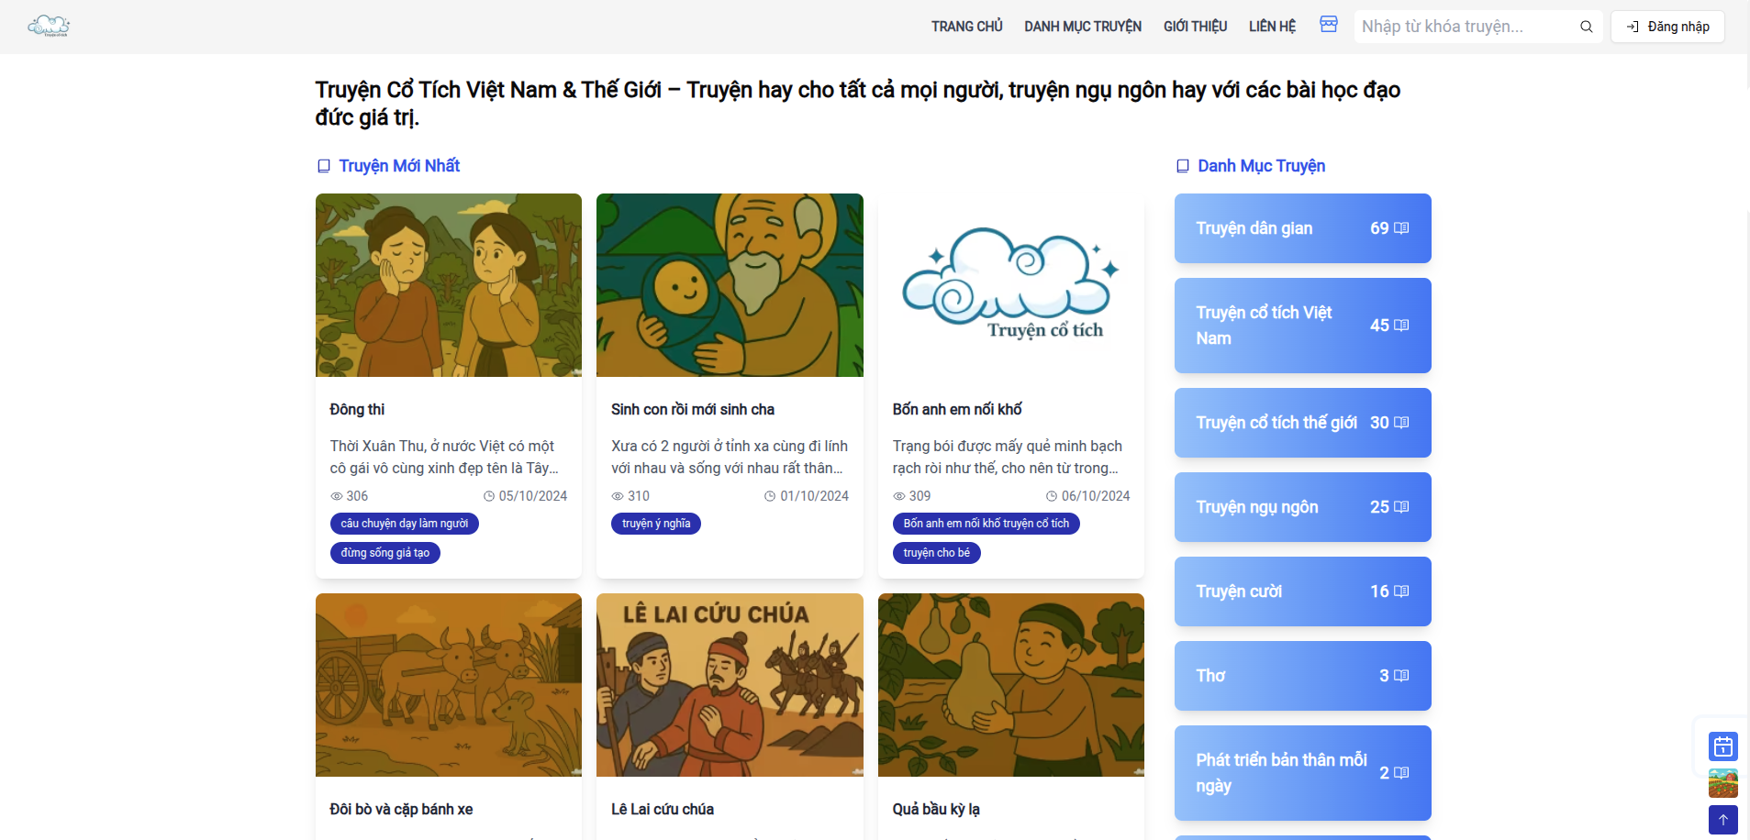
Task: Select the Truyện cười category card
Action: [1302, 591]
